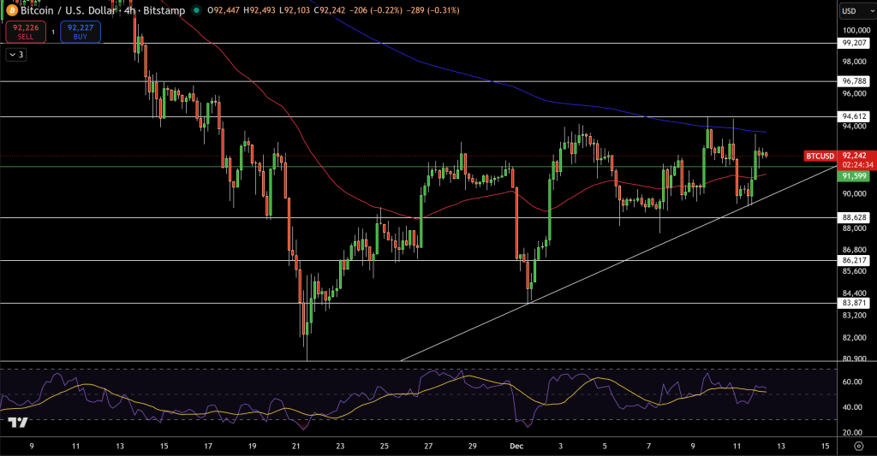This screenshot has width=877, height=456.
Task: Click the 94,612 price level label
Action: tap(854, 116)
